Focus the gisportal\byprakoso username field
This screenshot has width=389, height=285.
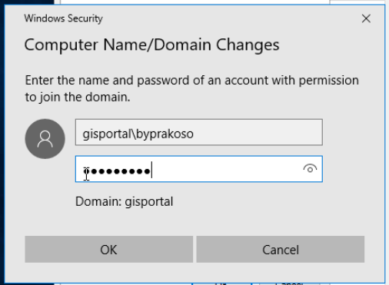click(x=199, y=132)
